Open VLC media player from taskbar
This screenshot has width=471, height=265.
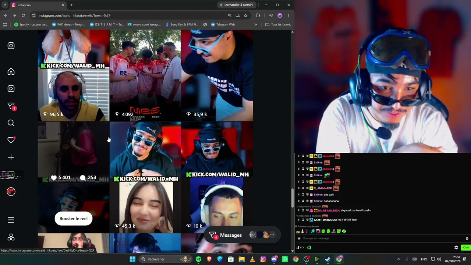point(252,259)
